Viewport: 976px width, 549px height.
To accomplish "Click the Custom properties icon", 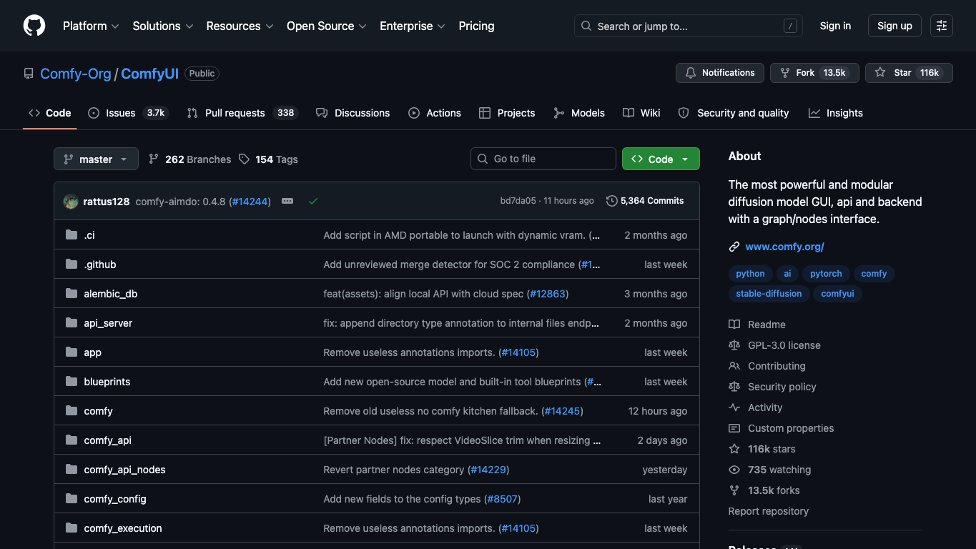I will (734, 428).
